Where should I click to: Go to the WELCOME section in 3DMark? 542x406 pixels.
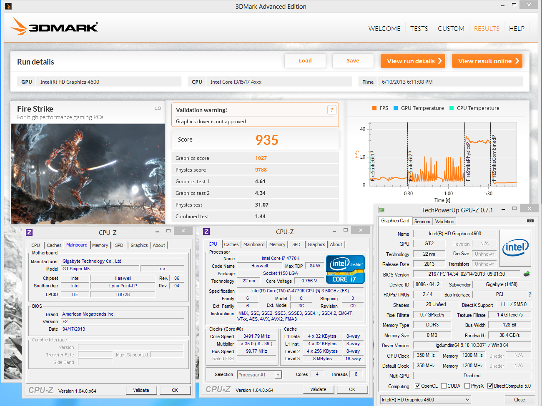(x=384, y=29)
